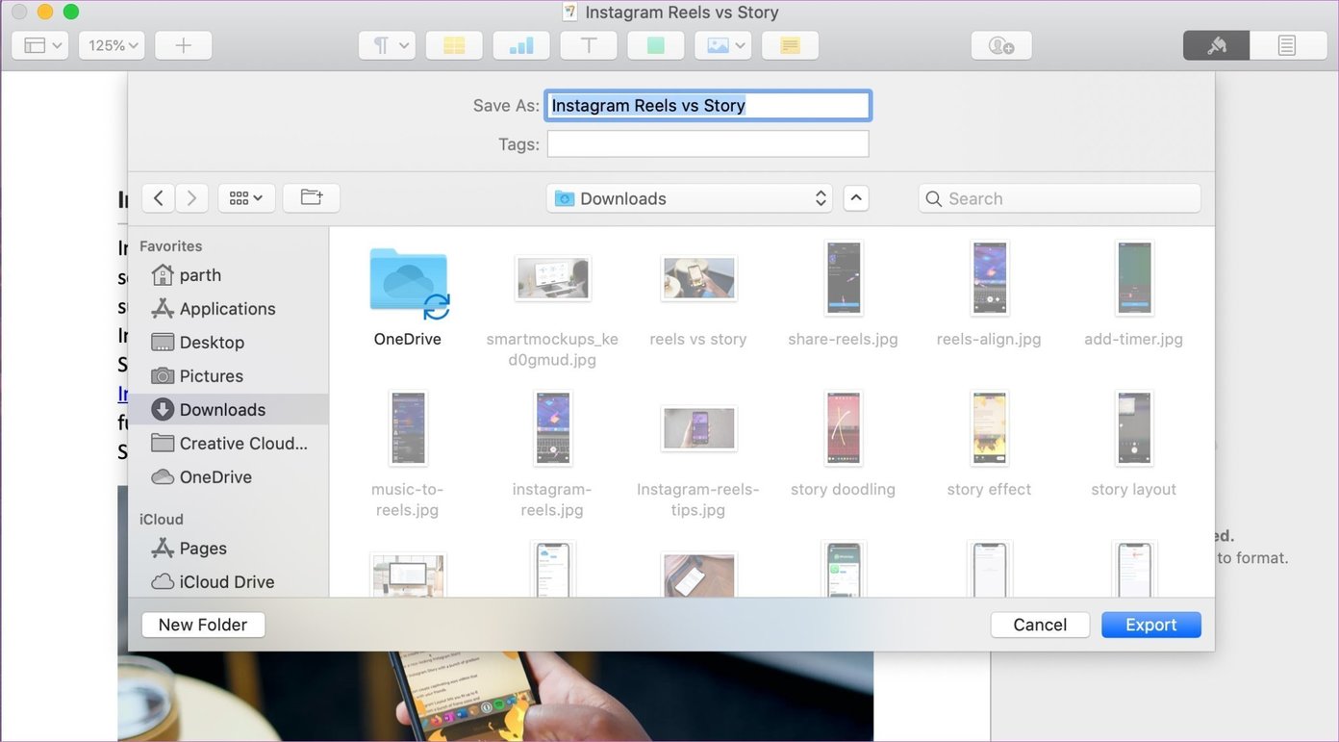Open the Media menu in Pages toolbar

pos(723,45)
